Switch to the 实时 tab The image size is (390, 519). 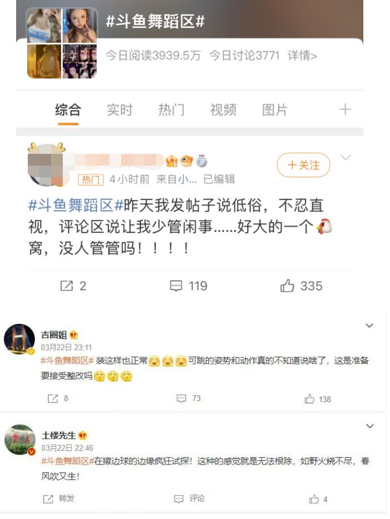[x=120, y=109]
